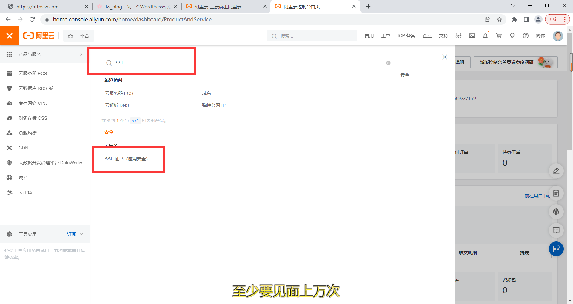
Task: Click the 提现 button
Action: click(x=524, y=252)
